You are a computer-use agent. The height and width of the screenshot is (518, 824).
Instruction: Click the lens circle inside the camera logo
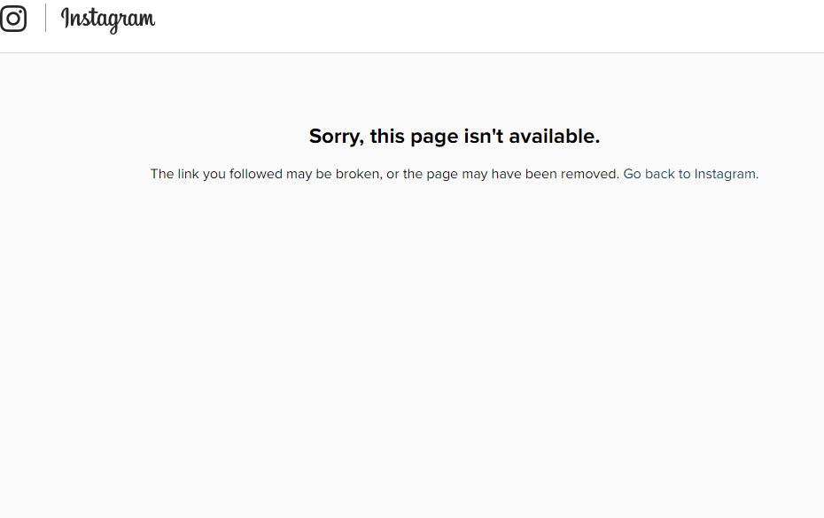coord(12,19)
